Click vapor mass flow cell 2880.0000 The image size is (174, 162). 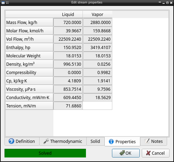[x=97, y=22]
